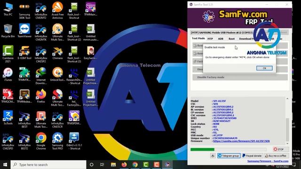Click Disable Factory mode button
The height and width of the screenshot is (169, 301).
240,77
